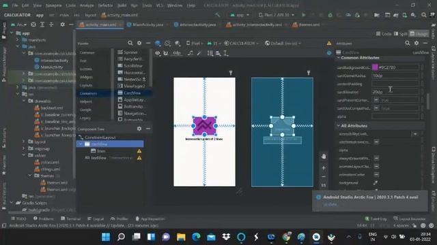
Task: Click infer constraints wand icon
Action: click(x=199, y=53)
